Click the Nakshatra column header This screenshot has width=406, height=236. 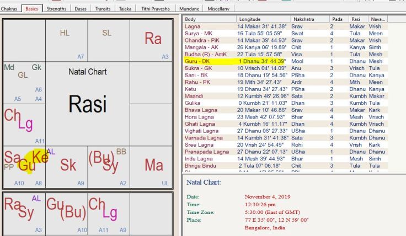pyautogui.click(x=309, y=19)
